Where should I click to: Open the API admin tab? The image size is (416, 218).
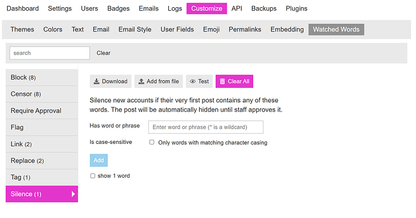(237, 8)
